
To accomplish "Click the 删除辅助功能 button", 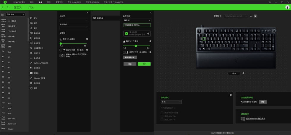I will (x=130, y=57).
